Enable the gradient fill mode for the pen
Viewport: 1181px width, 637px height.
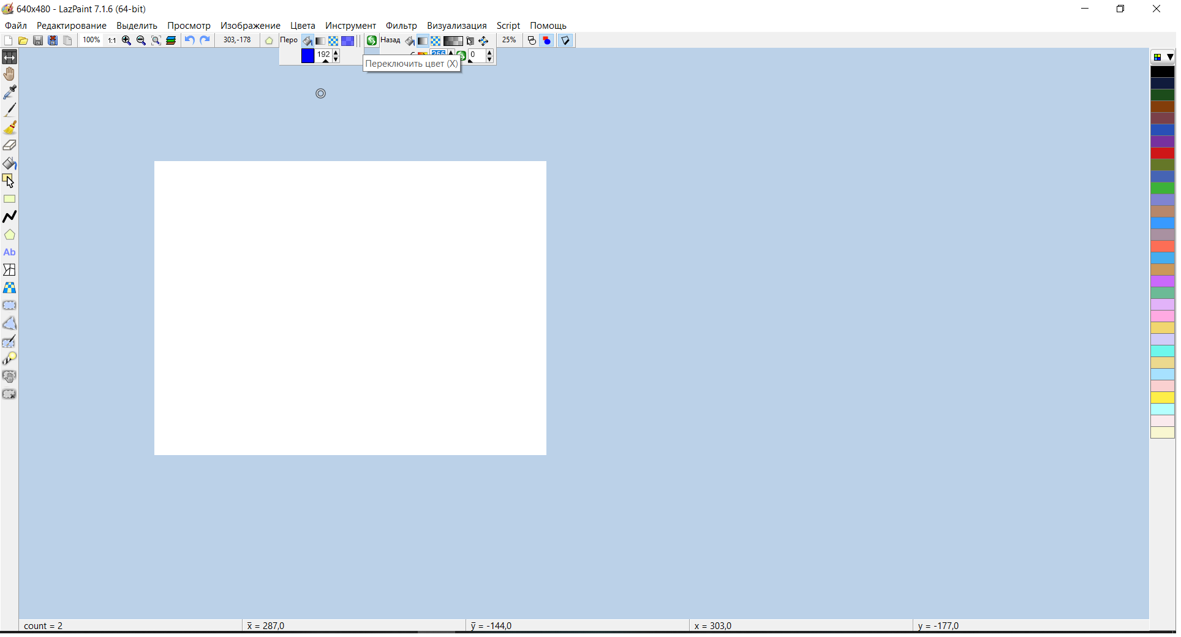point(320,40)
